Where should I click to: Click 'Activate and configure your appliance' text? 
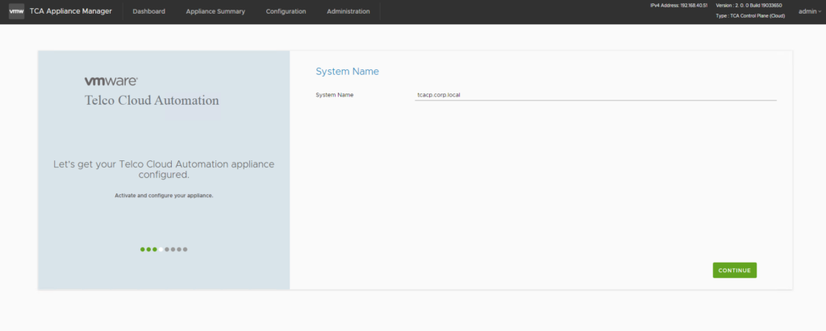click(164, 195)
